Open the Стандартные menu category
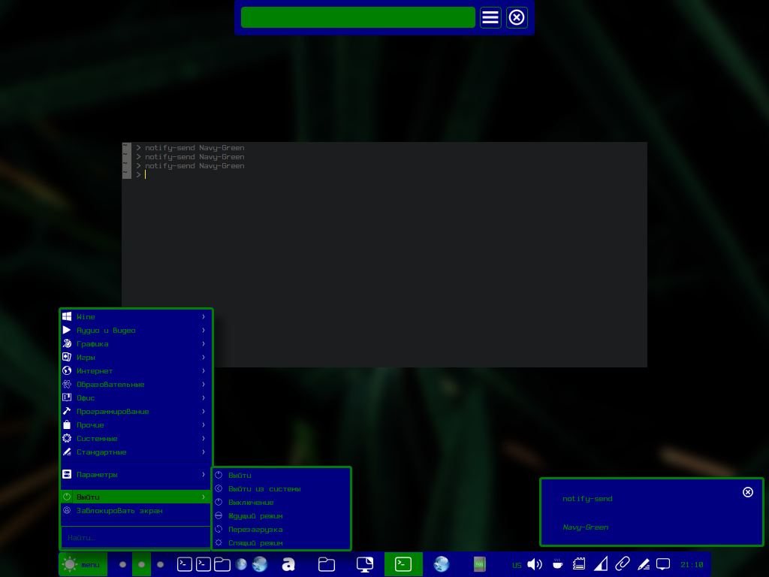This screenshot has height=577, width=769. pyautogui.click(x=135, y=452)
